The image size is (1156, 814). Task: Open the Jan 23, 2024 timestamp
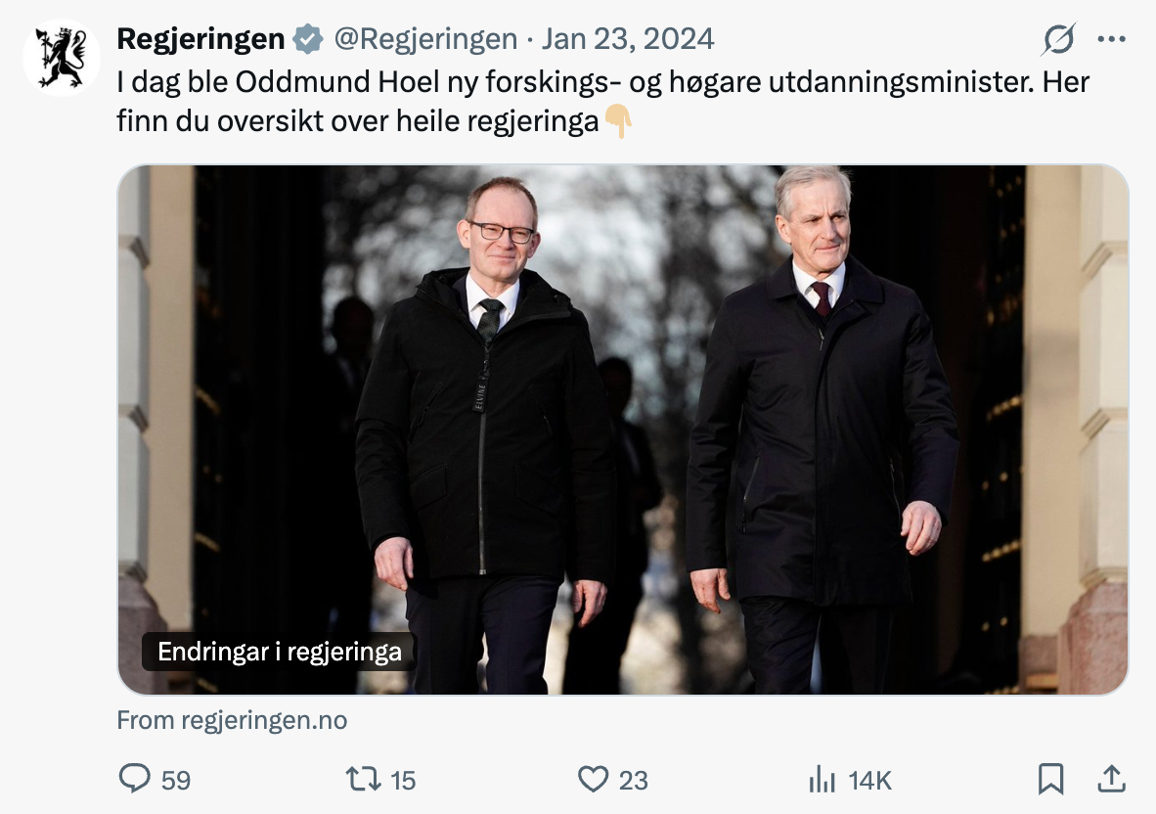point(628,39)
